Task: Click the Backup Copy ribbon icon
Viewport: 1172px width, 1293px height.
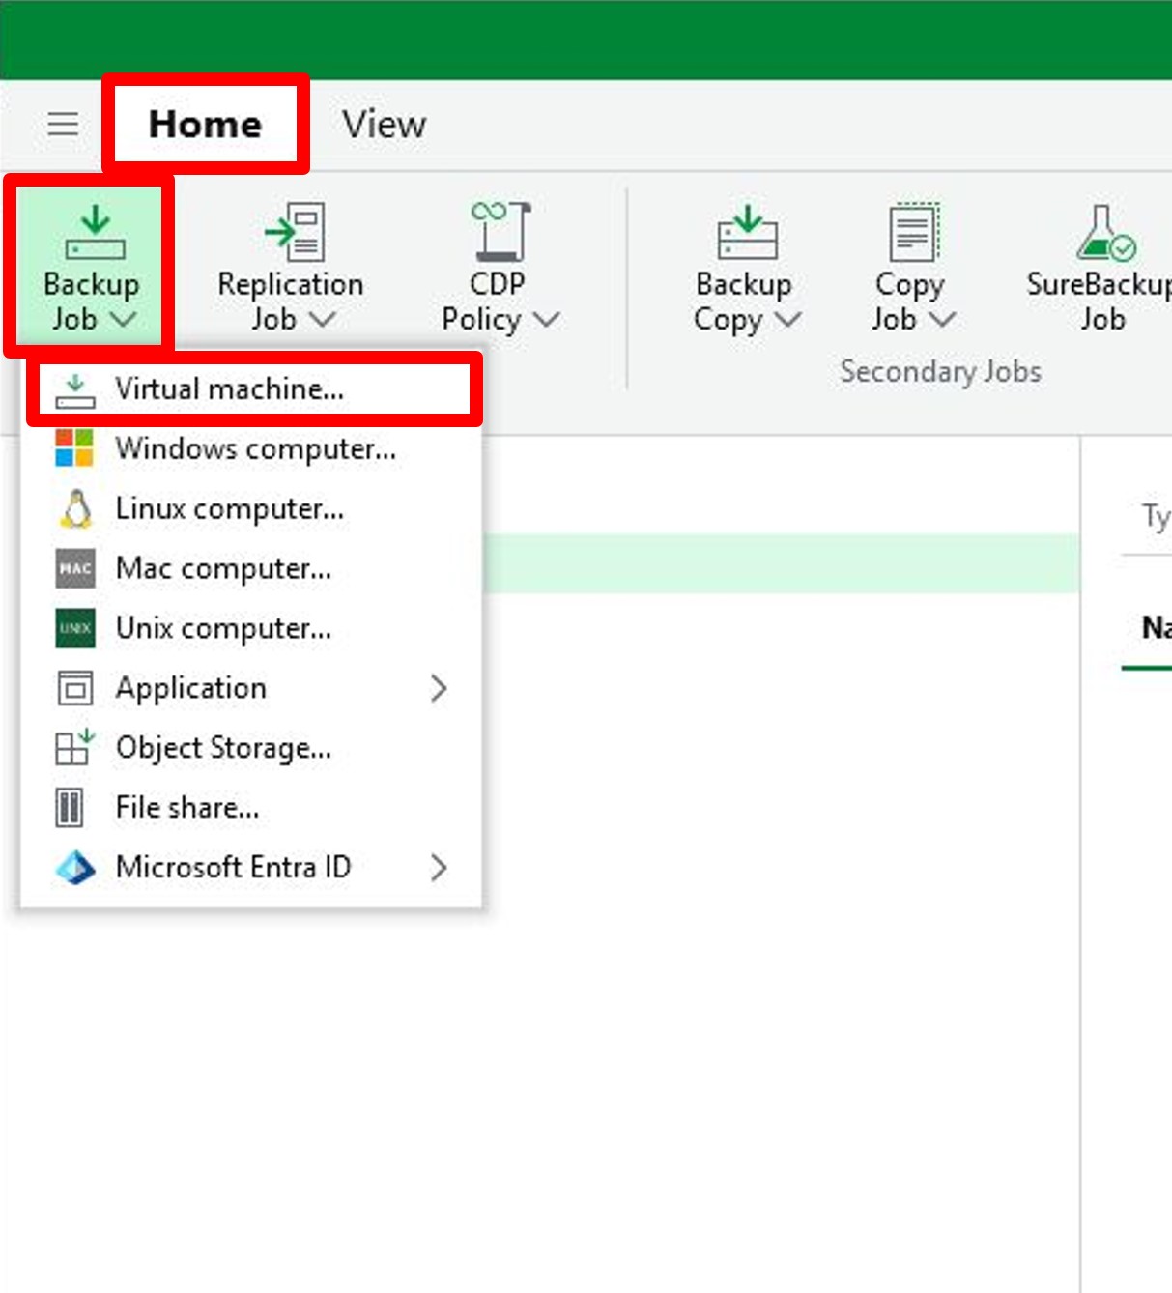Action: (747, 232)
